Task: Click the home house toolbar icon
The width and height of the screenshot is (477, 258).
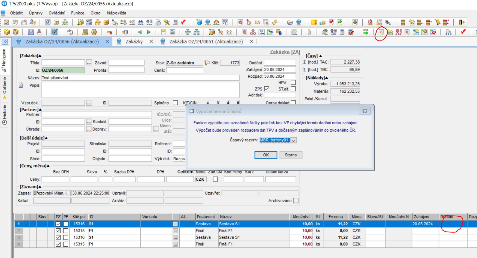Action: [x=216, y=22]
